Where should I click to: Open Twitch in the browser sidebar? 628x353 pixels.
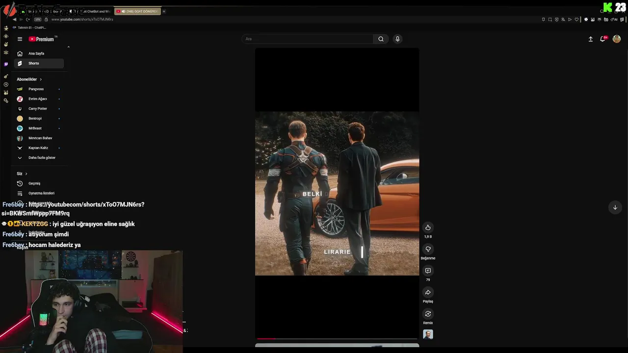click(6, 64)
